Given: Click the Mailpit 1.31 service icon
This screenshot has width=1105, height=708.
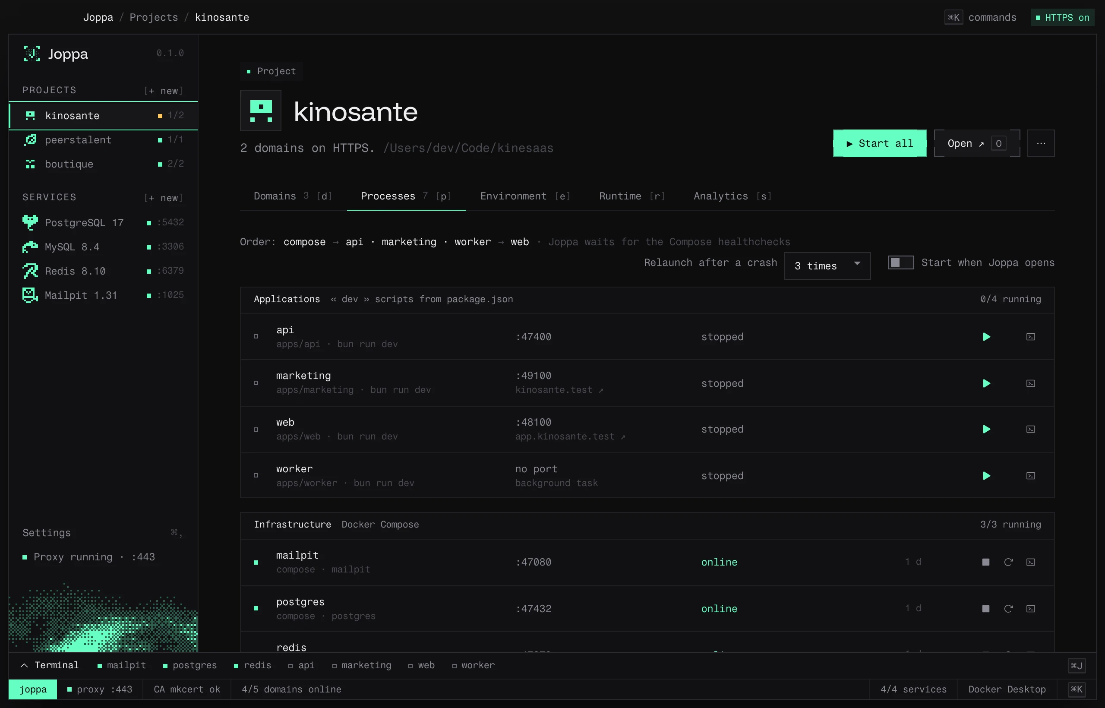Looking at the screenshot, I should (x=30, y=295).
